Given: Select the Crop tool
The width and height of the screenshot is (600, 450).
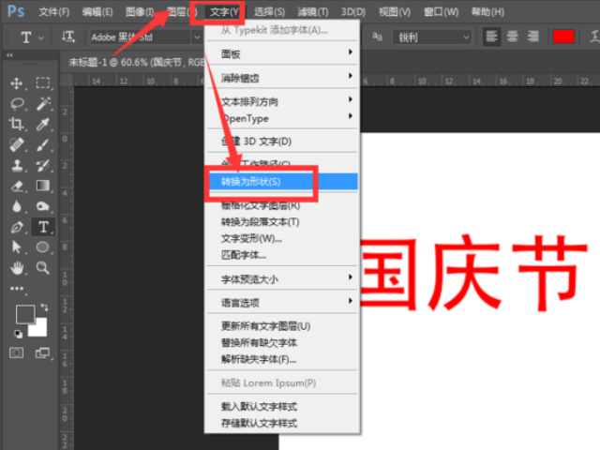Looking at the screenshot, I should pos(17,124).
